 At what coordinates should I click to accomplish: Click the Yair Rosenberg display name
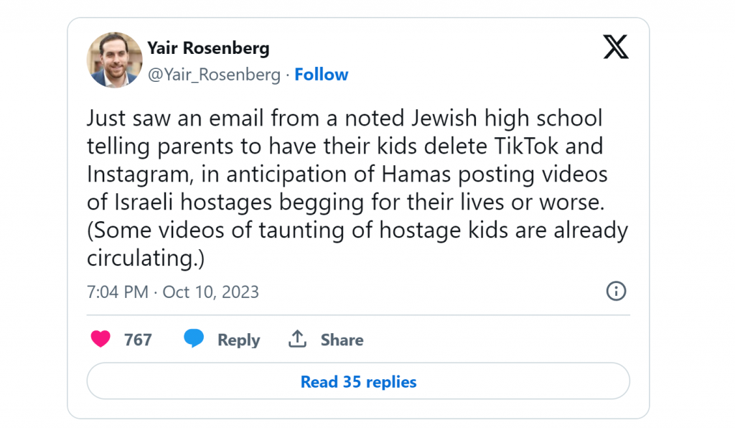[x=208, y=48]
